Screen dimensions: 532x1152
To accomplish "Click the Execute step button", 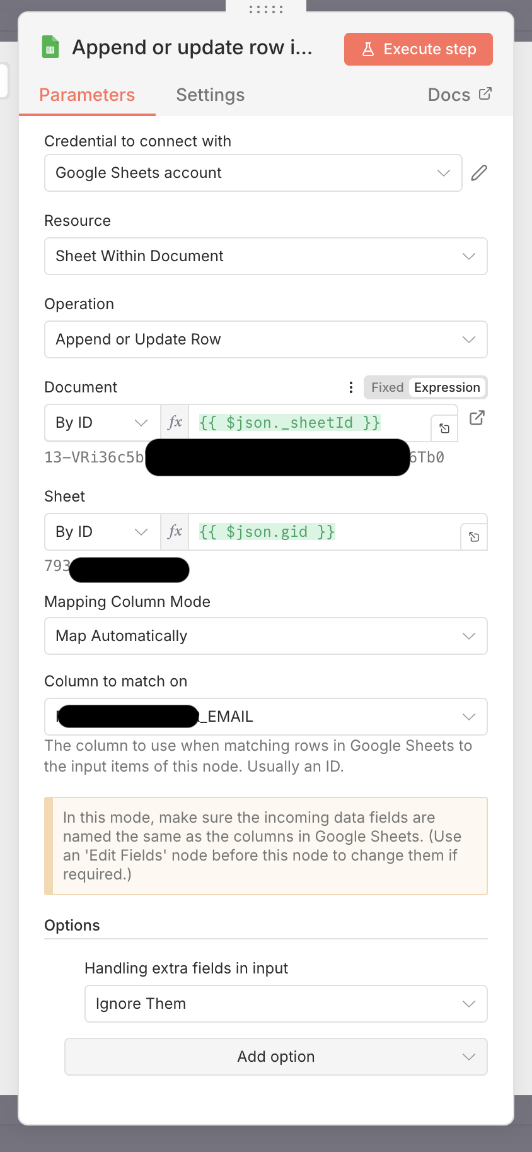I will pos(419,49).
